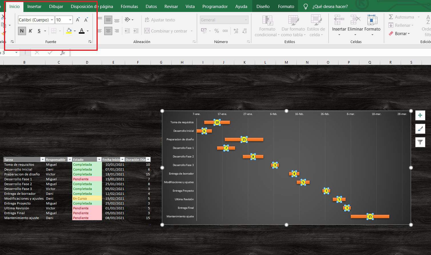Apply thousands separator style 000
431x255 pixels.
(225, 31)
